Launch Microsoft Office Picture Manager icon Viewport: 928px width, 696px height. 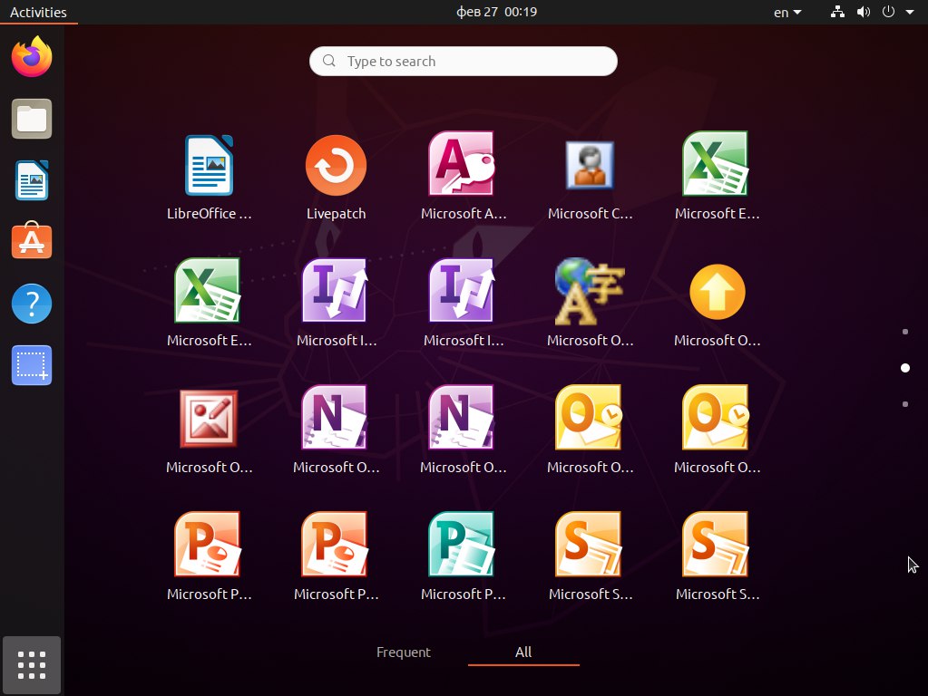pos(209,418)
